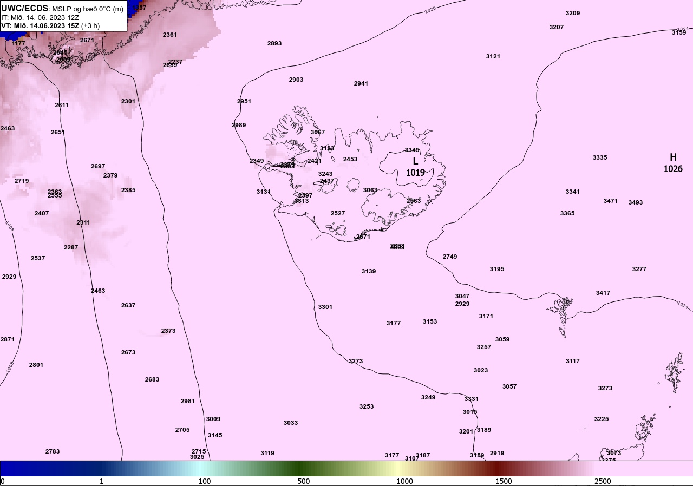
Task: Click the height value 2683
Action: click(152, 379)
